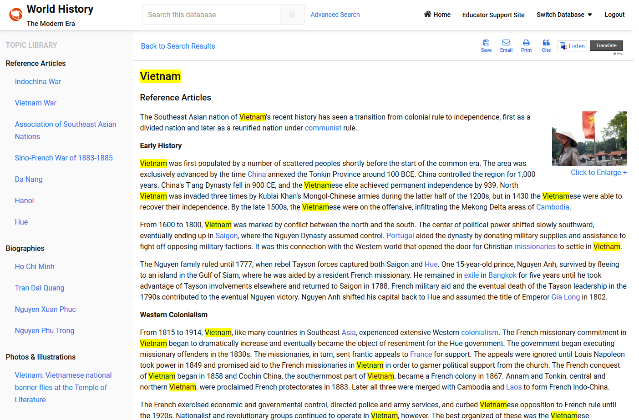Click Logout in the top navigation

[x=614, y=15]
